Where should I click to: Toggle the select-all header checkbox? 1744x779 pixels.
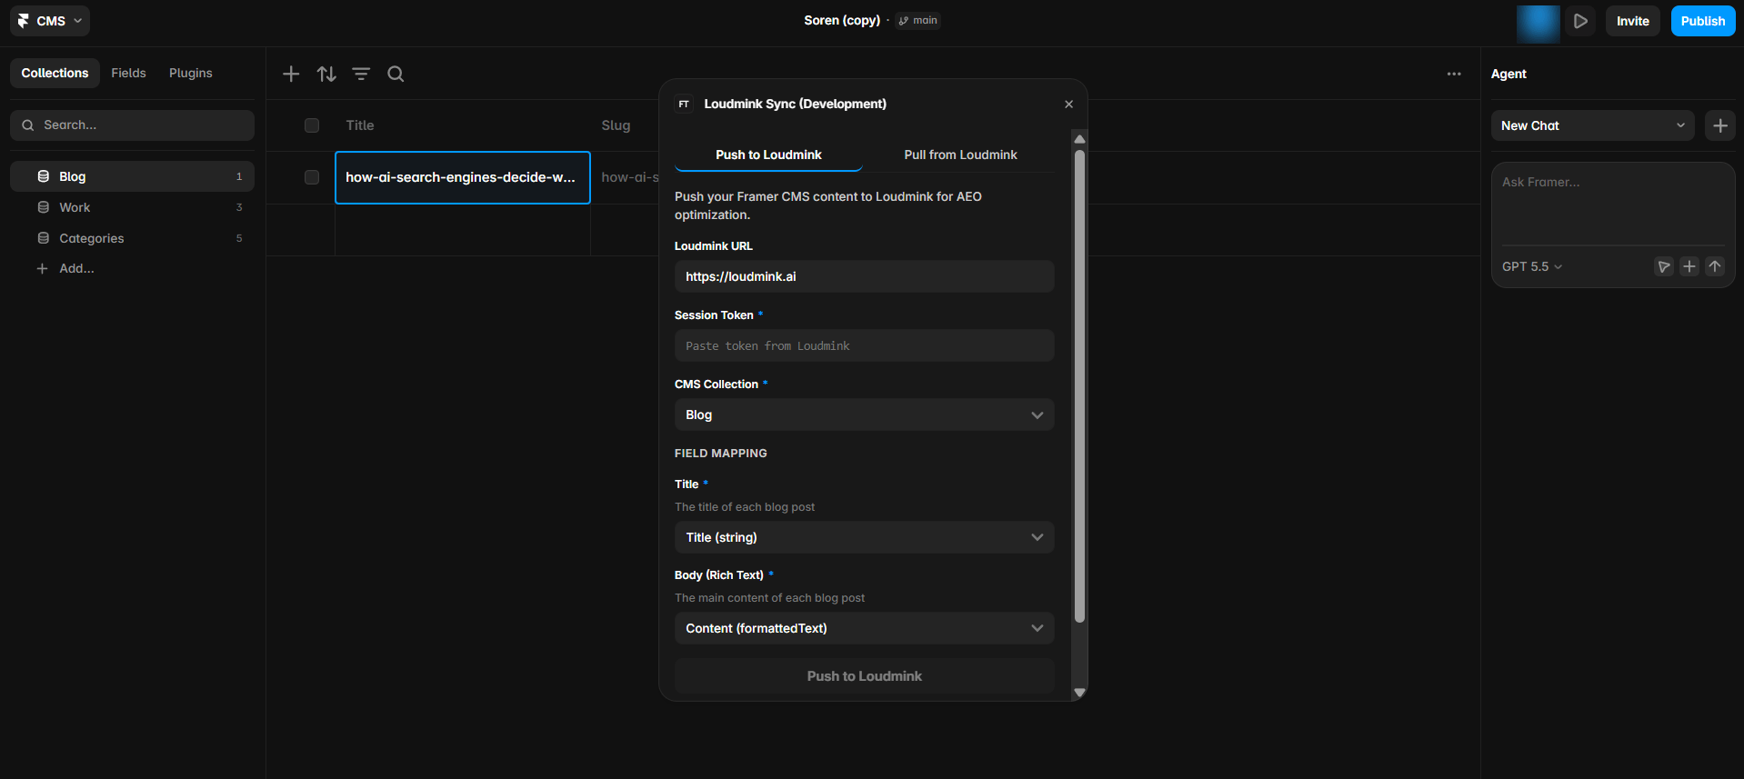(312, 125)
